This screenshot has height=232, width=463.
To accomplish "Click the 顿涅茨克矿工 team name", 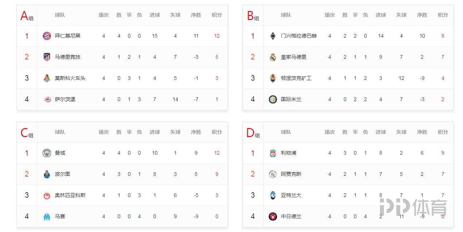I will (x=296, y=78).
